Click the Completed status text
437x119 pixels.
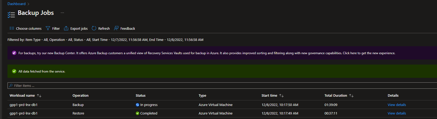(149, 113)
